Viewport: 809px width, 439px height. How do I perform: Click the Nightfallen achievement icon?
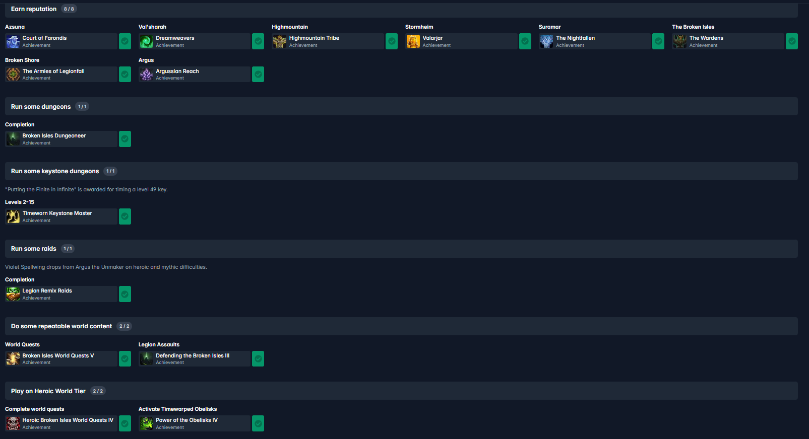coord(546,41)
